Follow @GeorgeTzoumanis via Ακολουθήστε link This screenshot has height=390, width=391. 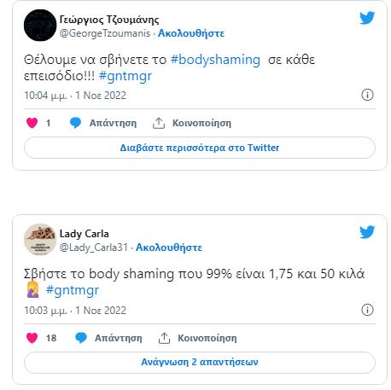pos(191,33)
